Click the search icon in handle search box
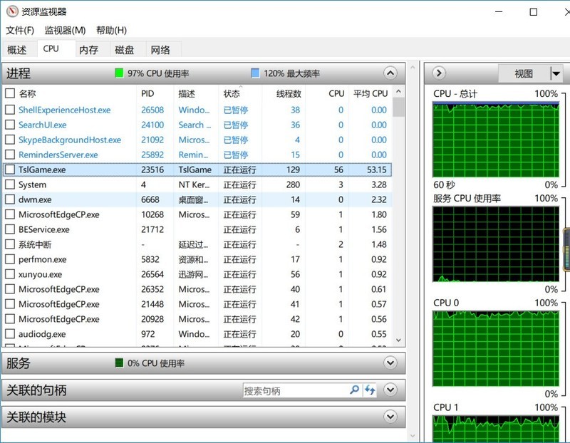570x443 pixels. (x=354, y=390)
